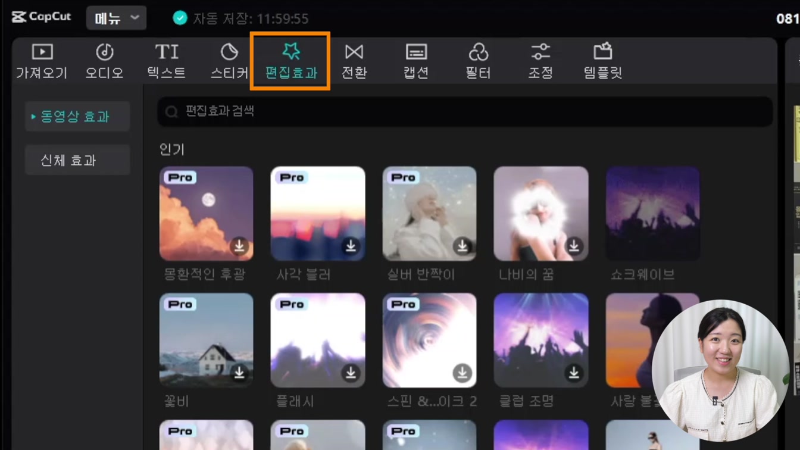Click the CapCut logo
This screenshot has width=800, height=450.
(x=41, y=17)
